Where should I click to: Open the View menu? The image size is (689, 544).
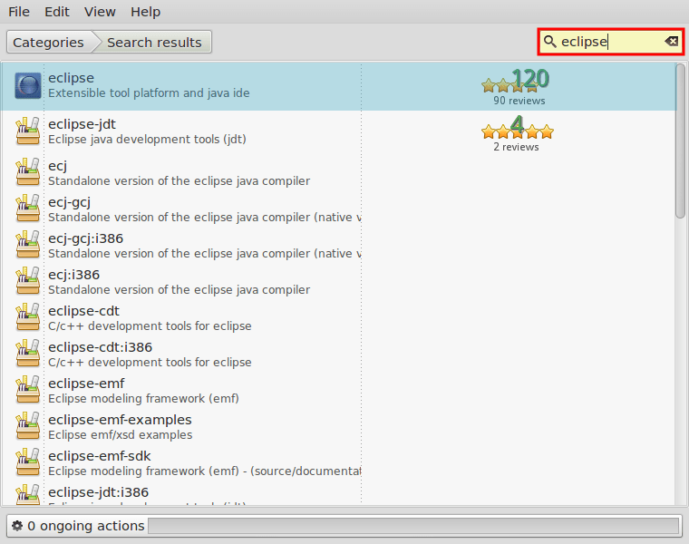(x=100, y=12)
